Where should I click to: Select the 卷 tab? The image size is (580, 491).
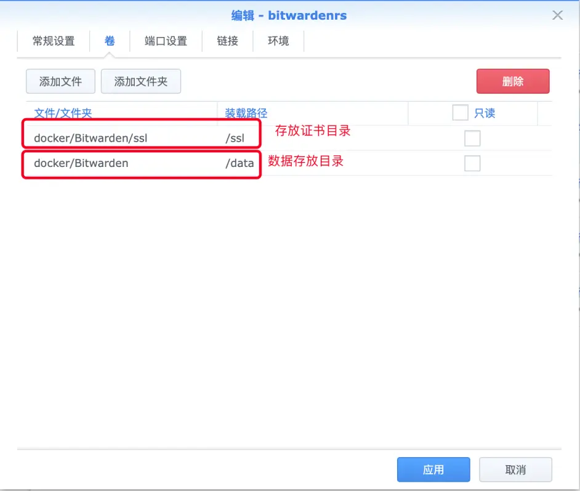tap(110, 41)
